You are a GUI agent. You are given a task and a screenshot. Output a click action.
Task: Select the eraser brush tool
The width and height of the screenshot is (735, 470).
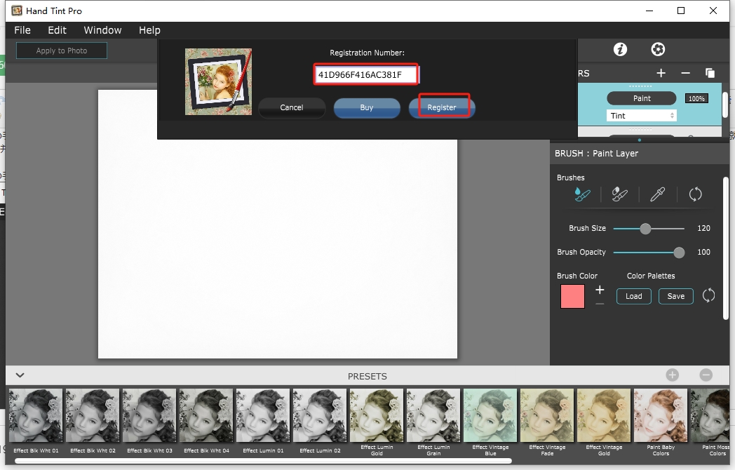tap(620, 194)
